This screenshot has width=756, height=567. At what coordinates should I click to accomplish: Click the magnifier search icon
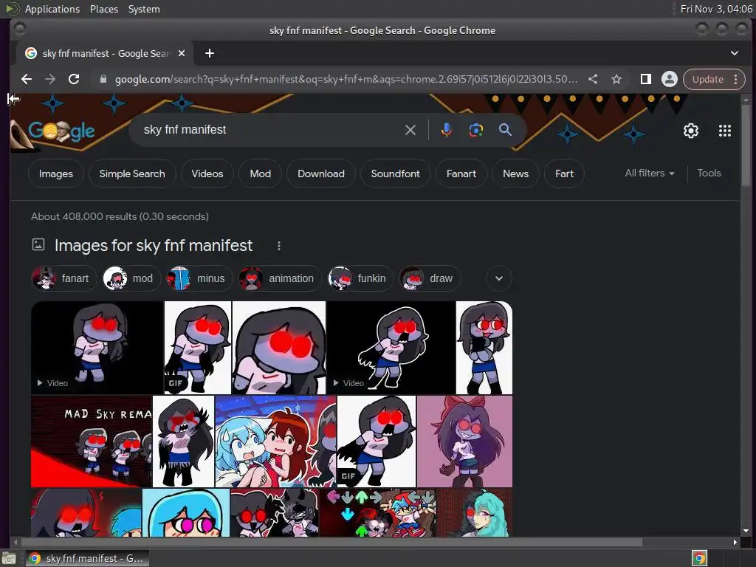(x=505, y=130)
